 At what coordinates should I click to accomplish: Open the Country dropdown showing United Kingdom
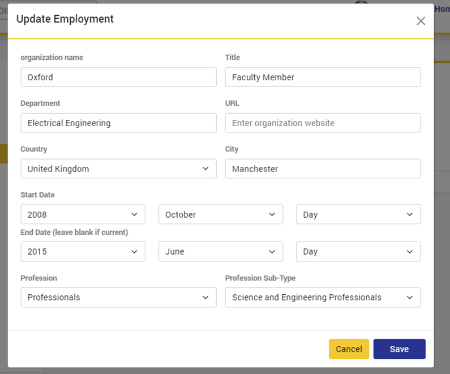[x=118, y=169]
